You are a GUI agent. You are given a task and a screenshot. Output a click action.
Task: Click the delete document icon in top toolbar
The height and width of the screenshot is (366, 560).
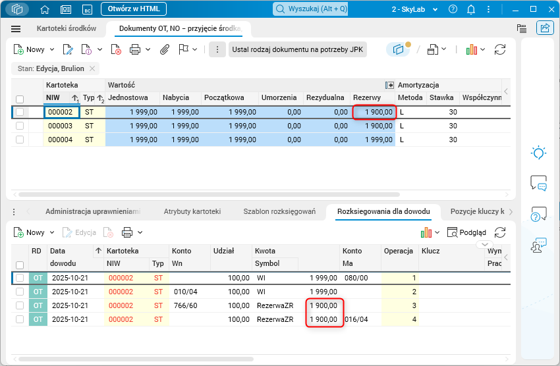[x=116, y=49]
